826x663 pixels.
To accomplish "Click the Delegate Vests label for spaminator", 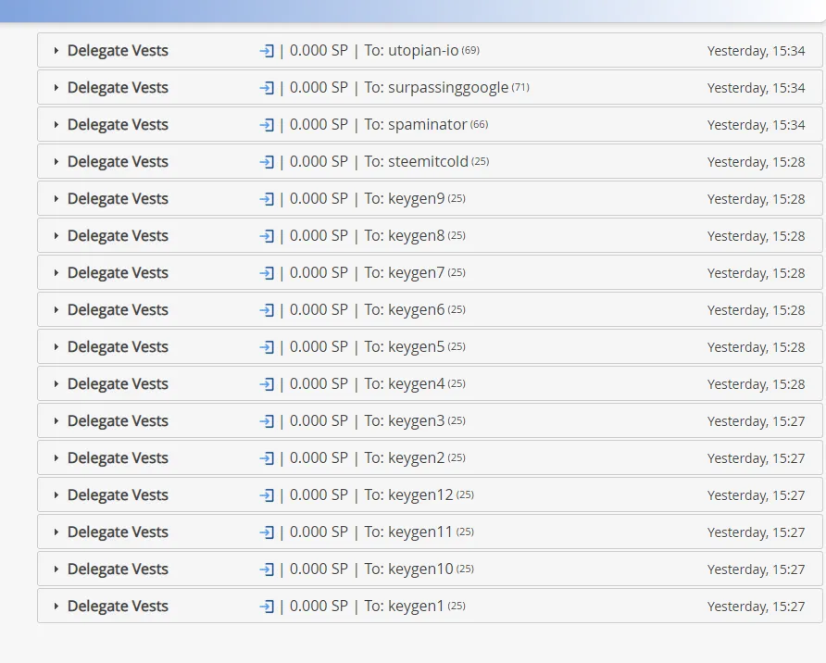I will (x=118, y=125).
